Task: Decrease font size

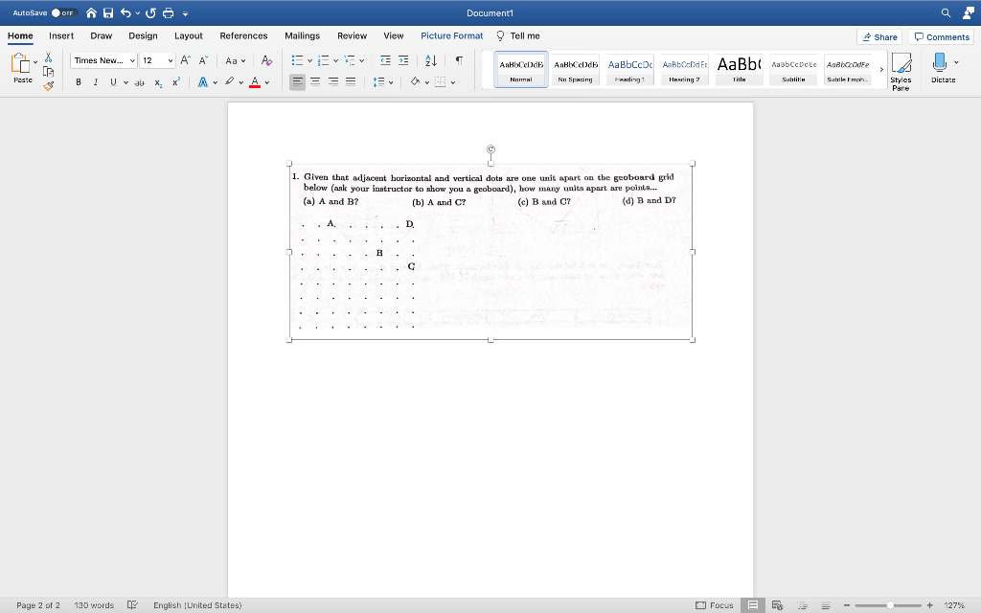Action: (x=203, y=60)
